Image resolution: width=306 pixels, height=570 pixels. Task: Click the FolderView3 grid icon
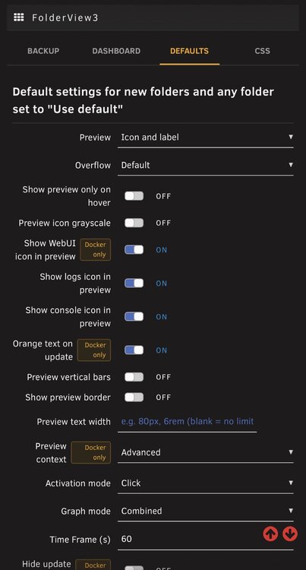click(x=18, y=17)
